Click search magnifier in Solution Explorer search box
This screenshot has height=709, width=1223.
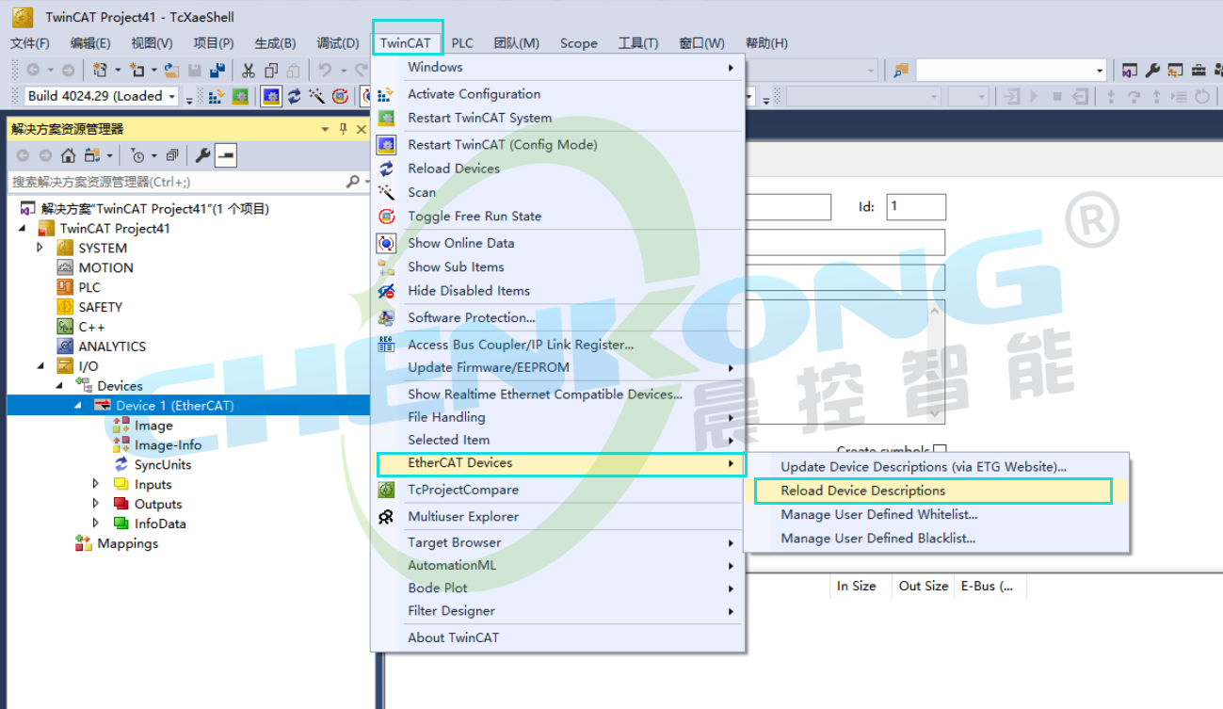351,182
